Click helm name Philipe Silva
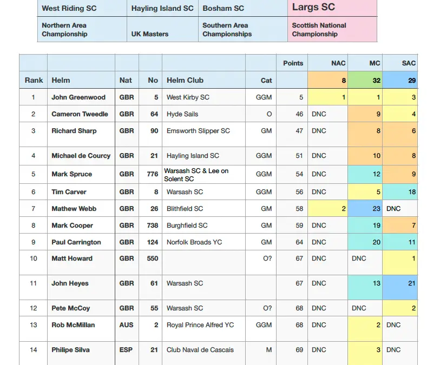The height and width of the screenshot is (365, 440). point(70,350)
